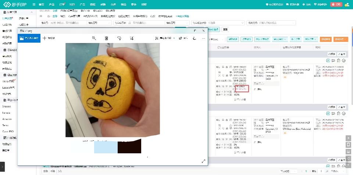Click the red 订购 button in header
353x175 pixels.
click(x=336, y=4)
